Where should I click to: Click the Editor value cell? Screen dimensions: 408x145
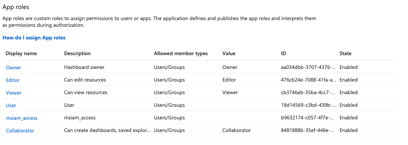pos(229,80)
